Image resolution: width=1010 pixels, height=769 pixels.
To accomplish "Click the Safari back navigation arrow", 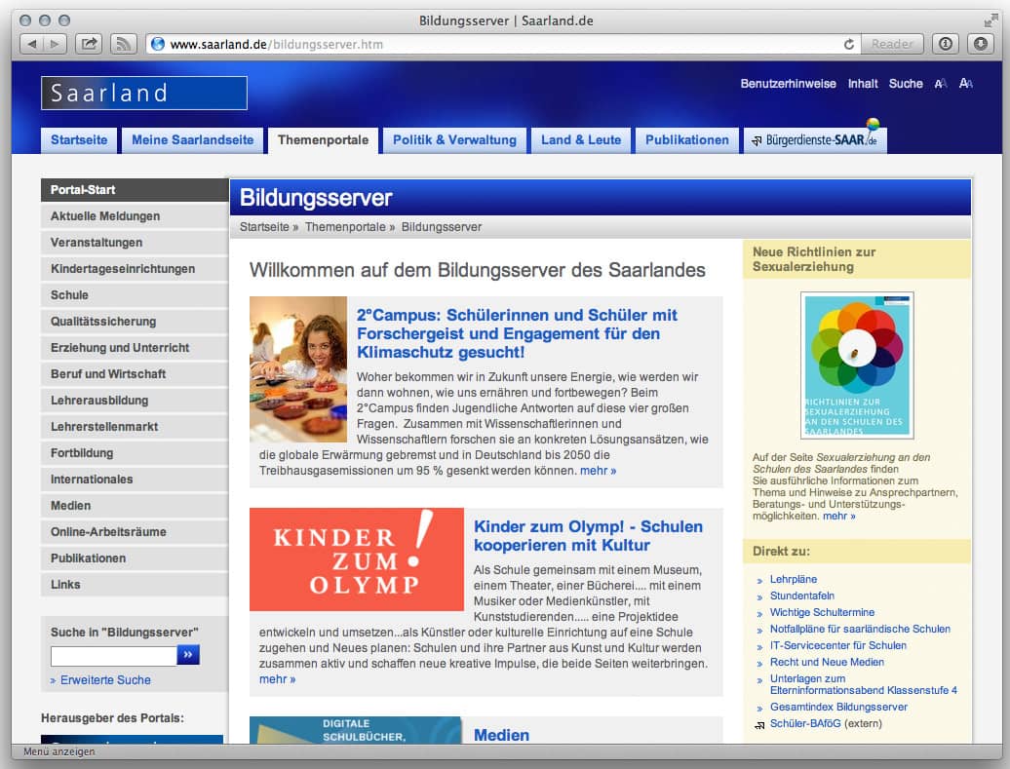I will tap(31, 44).
